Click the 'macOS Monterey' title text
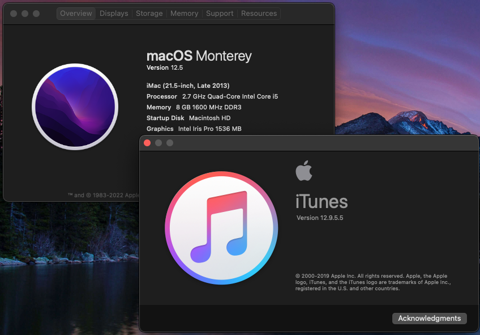480x335 pixels. coord(199,56)
